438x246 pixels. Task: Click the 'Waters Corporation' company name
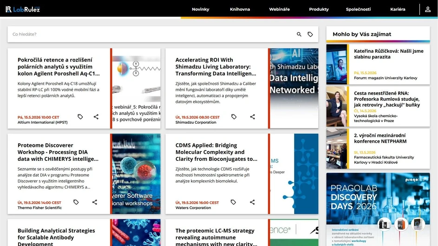click(193, 208)
